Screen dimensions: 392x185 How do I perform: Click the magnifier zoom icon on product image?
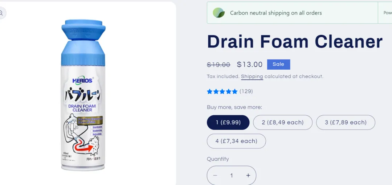[x=1, y=13]
